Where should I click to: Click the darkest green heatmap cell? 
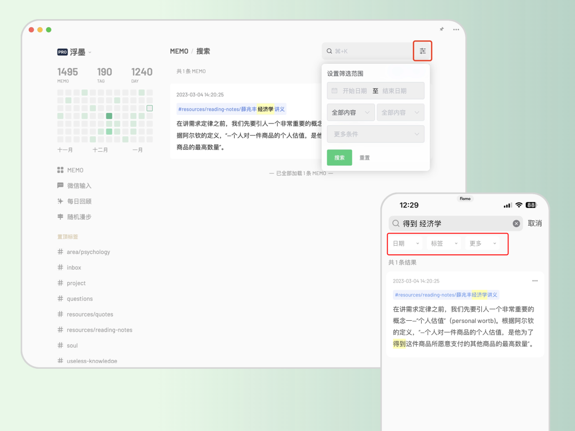109,116
